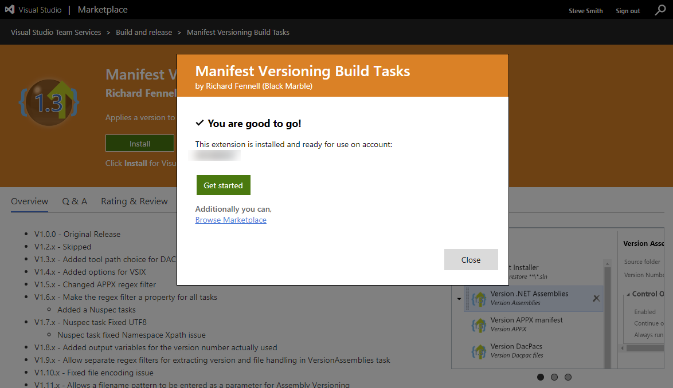This screenshot has height=388, width=673.
Task: Select the second carousel dot
Action: click(x=554, y=377)
